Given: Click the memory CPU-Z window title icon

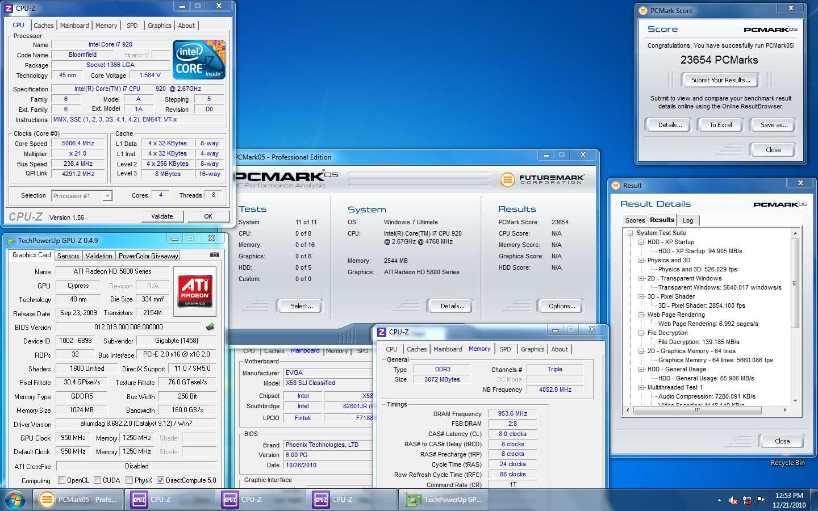Looking at the screenshot, I should coord(381,332).
